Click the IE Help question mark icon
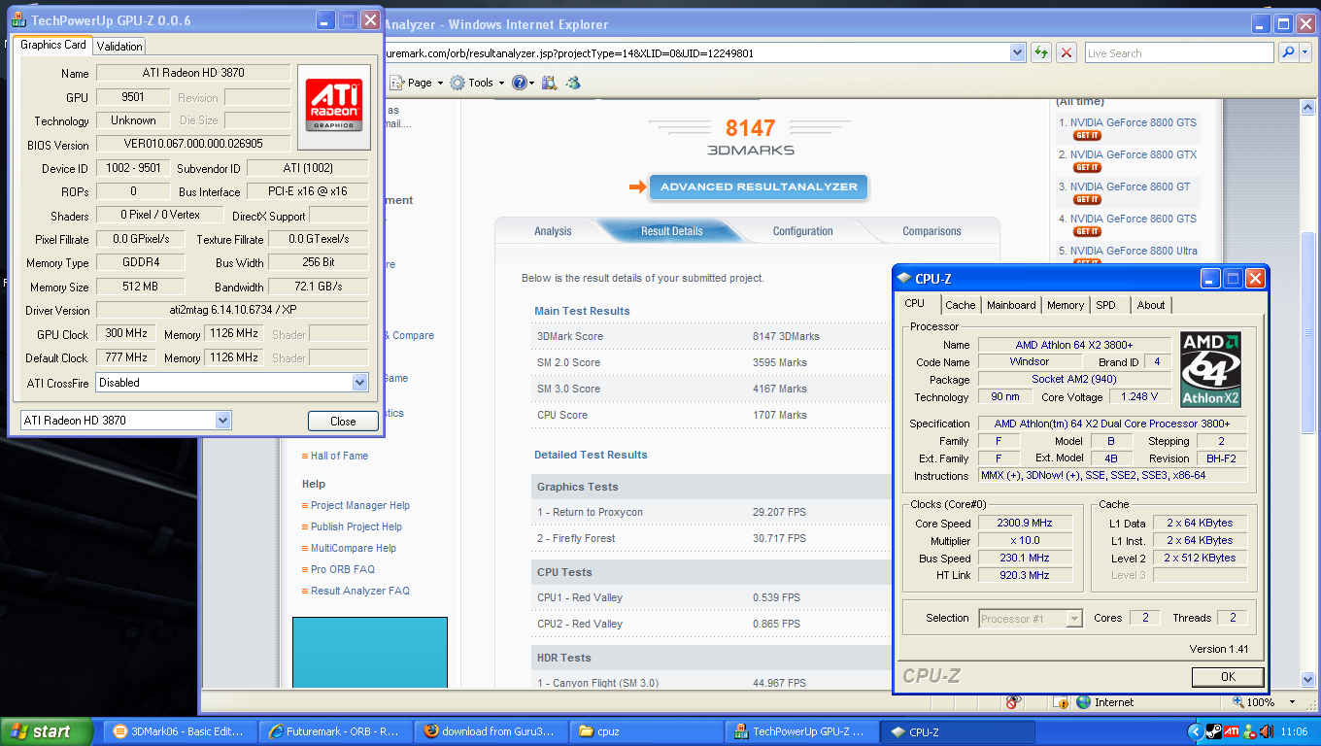Viewport: 1321px width, 746px height. coord(520,83)
